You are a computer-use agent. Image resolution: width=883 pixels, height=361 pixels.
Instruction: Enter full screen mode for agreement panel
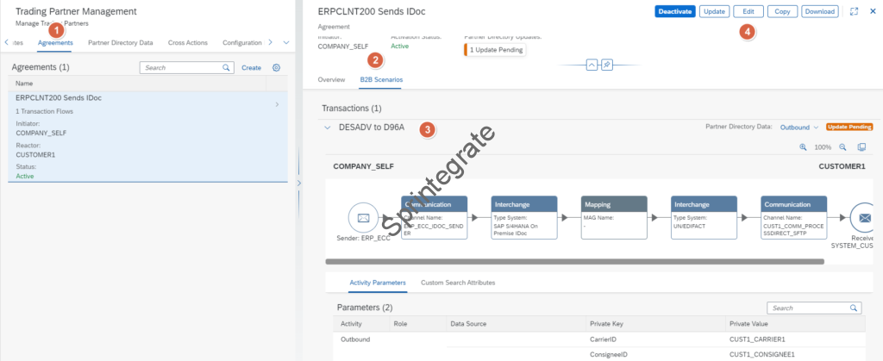point(854,12)
